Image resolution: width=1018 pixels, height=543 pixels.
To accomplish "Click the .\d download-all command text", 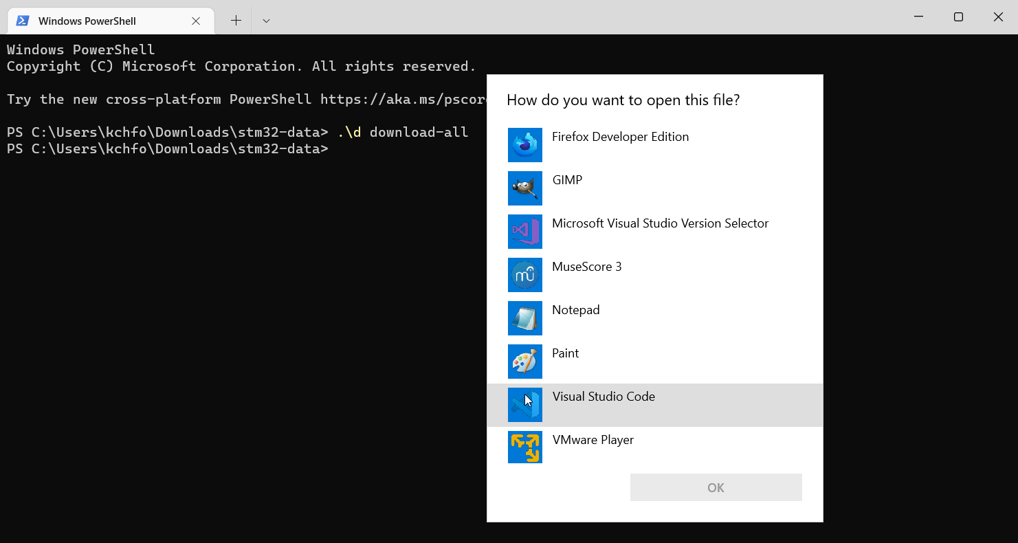I will pyautogui.click(x=403, y=132).
